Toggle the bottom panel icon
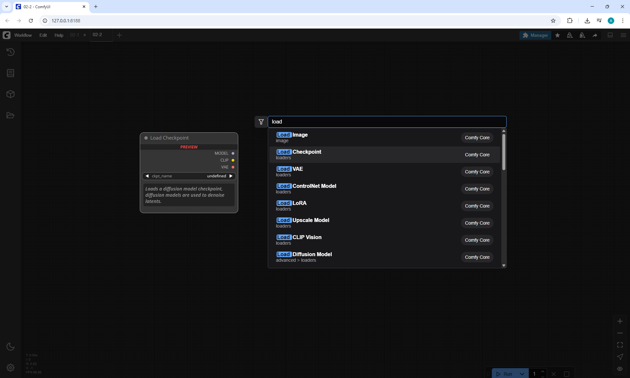The image size is (630, 378). point(610,35)
